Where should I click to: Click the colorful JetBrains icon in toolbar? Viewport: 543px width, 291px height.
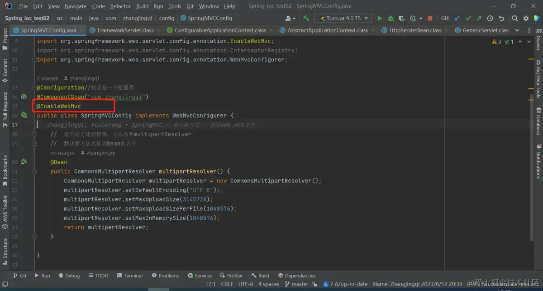tap(537, 19)
